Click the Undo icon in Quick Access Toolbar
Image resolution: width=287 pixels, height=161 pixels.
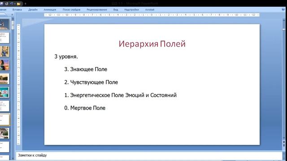(12, 4)
